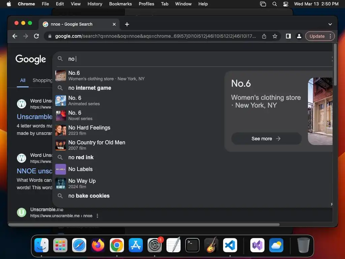Open Visual Studio Code from the dock
Image resolution: width=345 pixels, height=259 pixels.
click(230, 245)
